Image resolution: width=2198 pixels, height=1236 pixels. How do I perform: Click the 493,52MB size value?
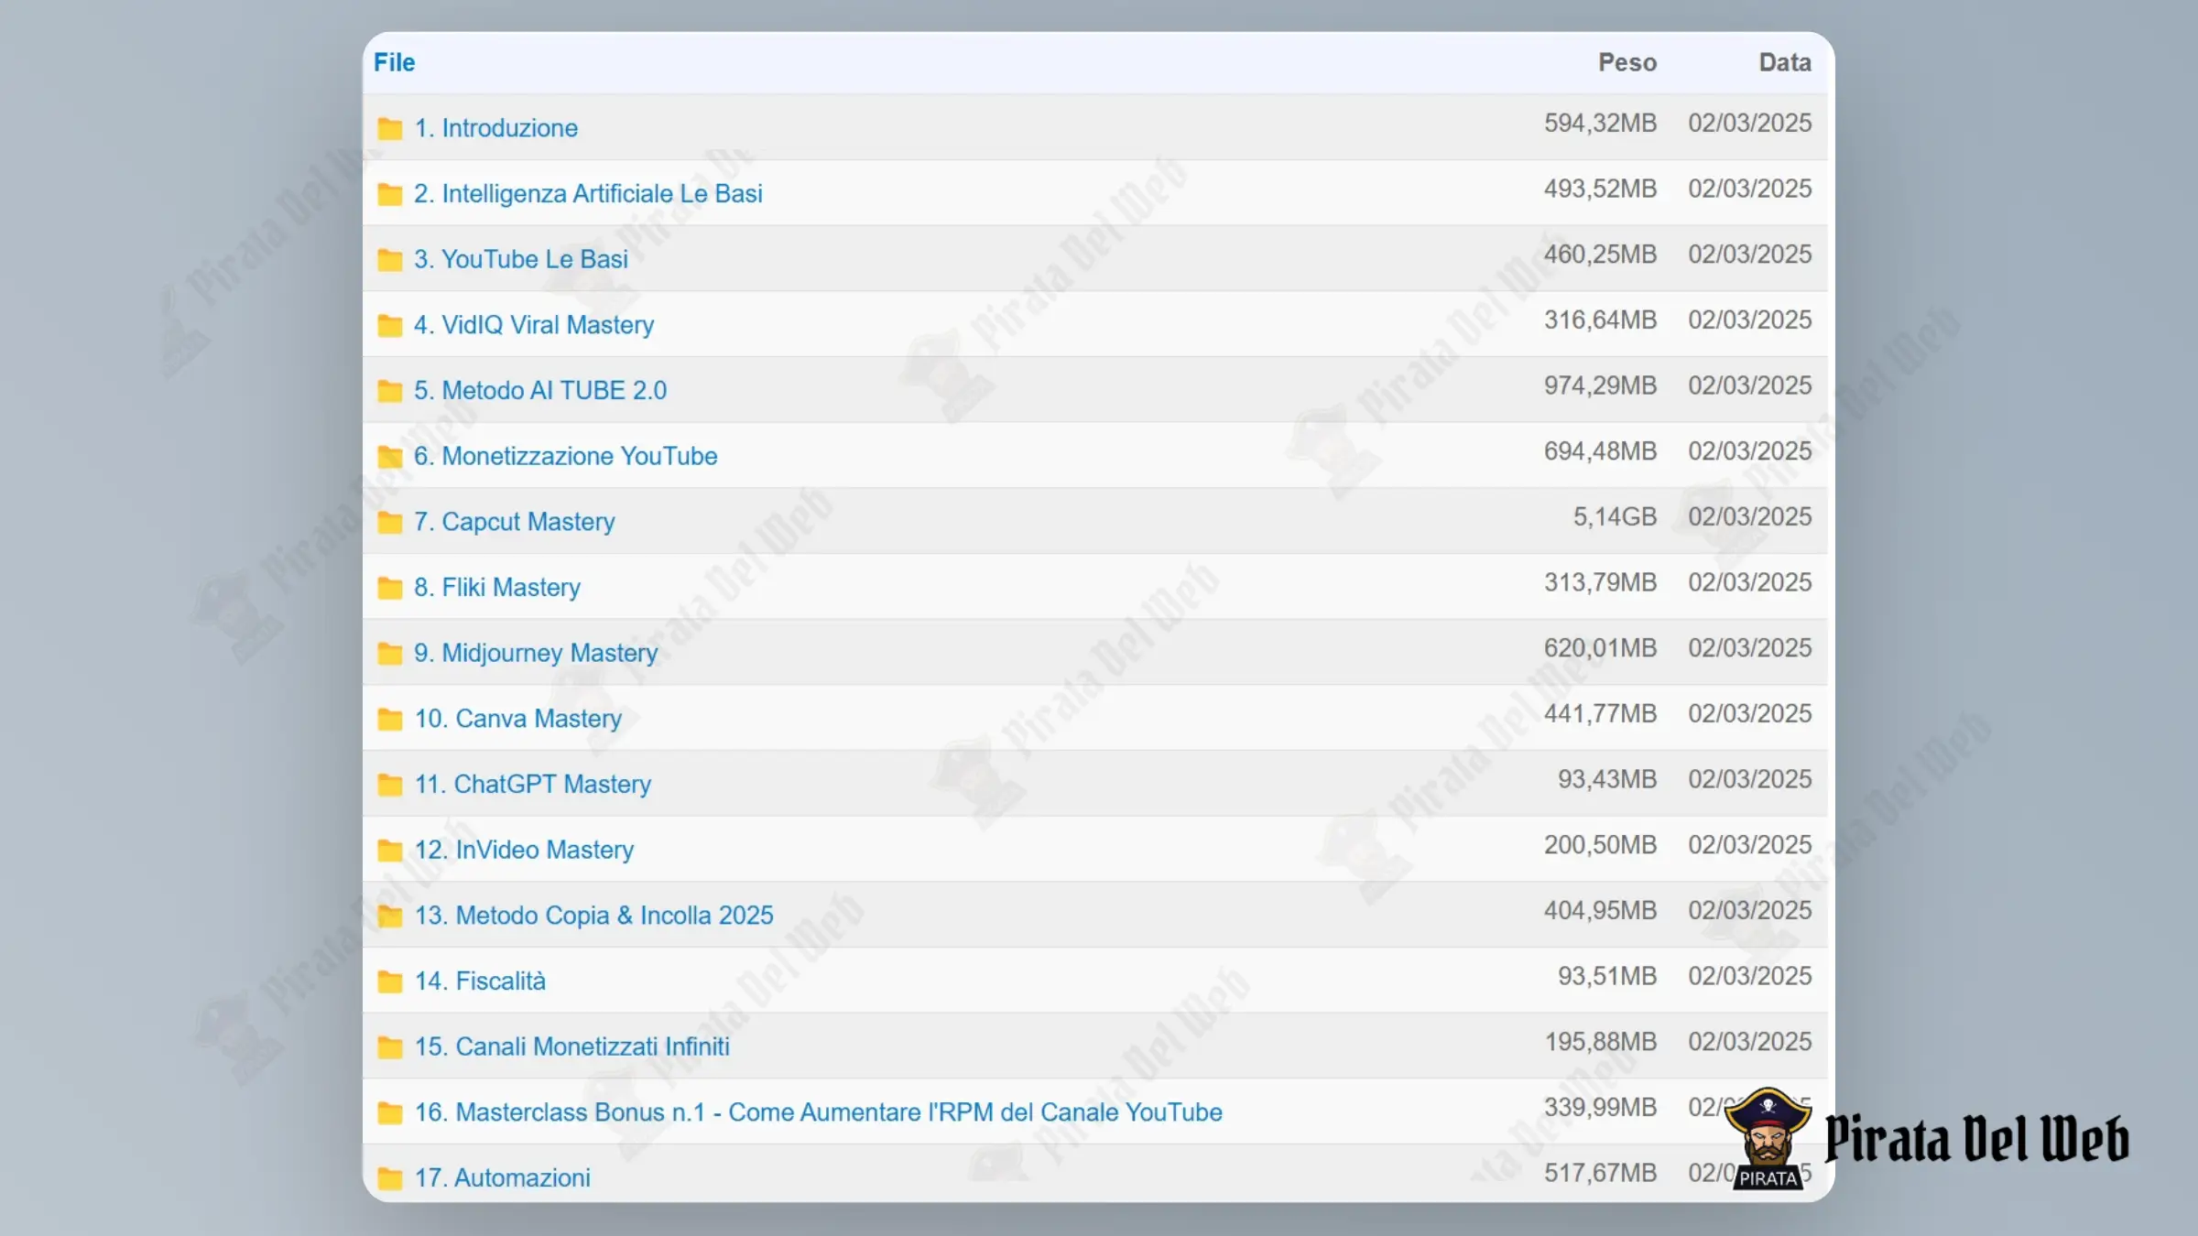pyautogui.click(x=1601, y=189)
